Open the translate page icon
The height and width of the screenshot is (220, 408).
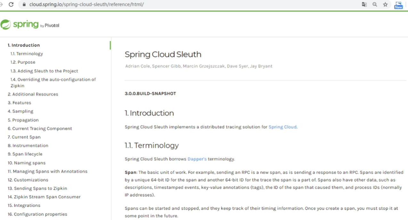pos(364,4)
